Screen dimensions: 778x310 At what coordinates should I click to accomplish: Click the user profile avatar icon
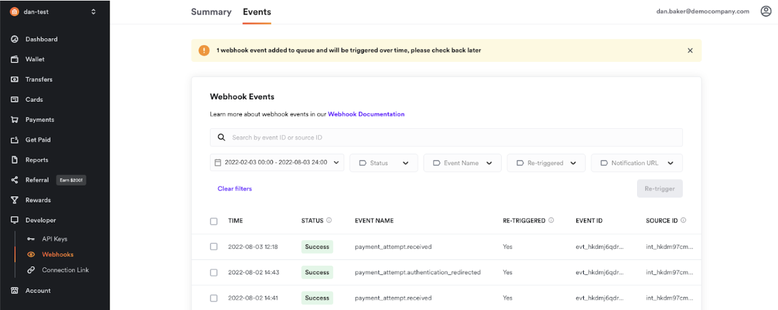[x=765, y=11]
